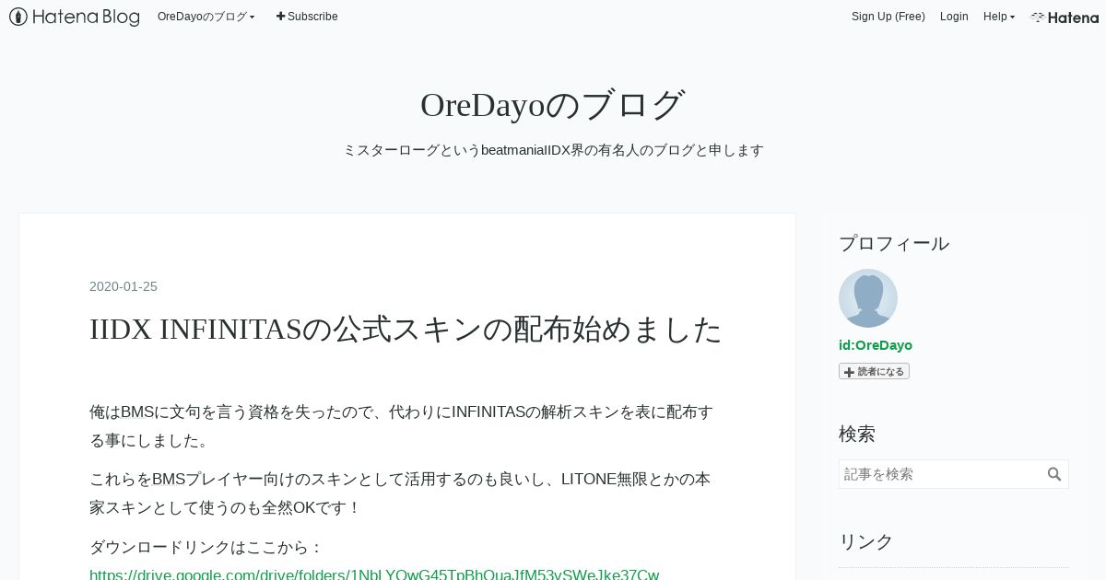Select the ダウンロードリンクはここから text
This screenshot has height=580, width=1106.
coord(206,547)
